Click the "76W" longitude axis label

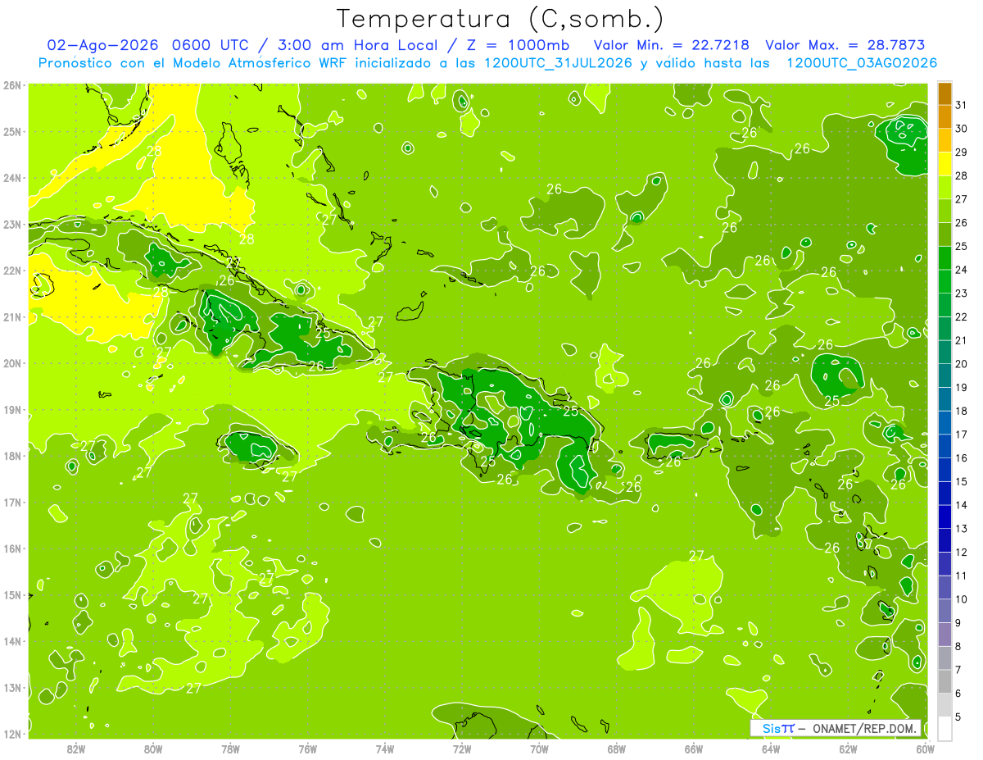(x=307, y=749)
